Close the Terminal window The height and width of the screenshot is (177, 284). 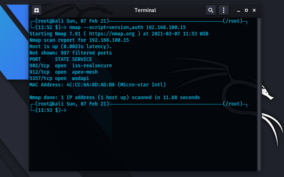tap(254, 10)
